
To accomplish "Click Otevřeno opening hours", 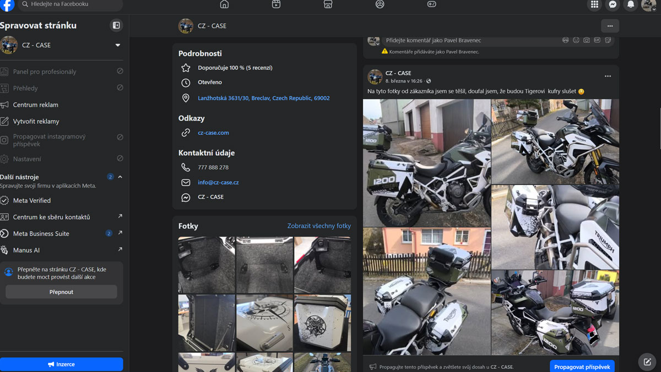I will pyautogui.click(x=210, y=83).
